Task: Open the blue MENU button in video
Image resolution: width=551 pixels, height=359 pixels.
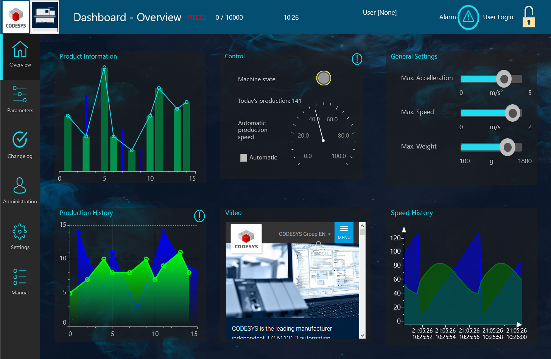Action: 344,232
